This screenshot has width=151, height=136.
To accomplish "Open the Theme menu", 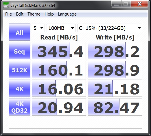I will (x=34, y=14).
